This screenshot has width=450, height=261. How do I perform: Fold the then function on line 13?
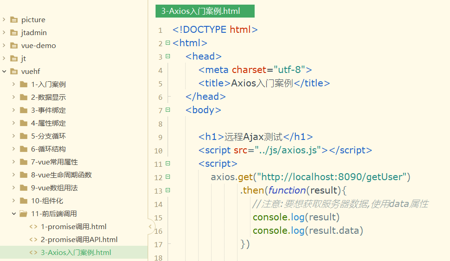click(168, 190)
